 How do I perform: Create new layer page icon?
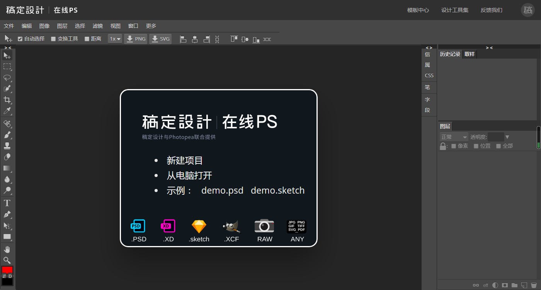pyautogui.click(x=524, y=285)
